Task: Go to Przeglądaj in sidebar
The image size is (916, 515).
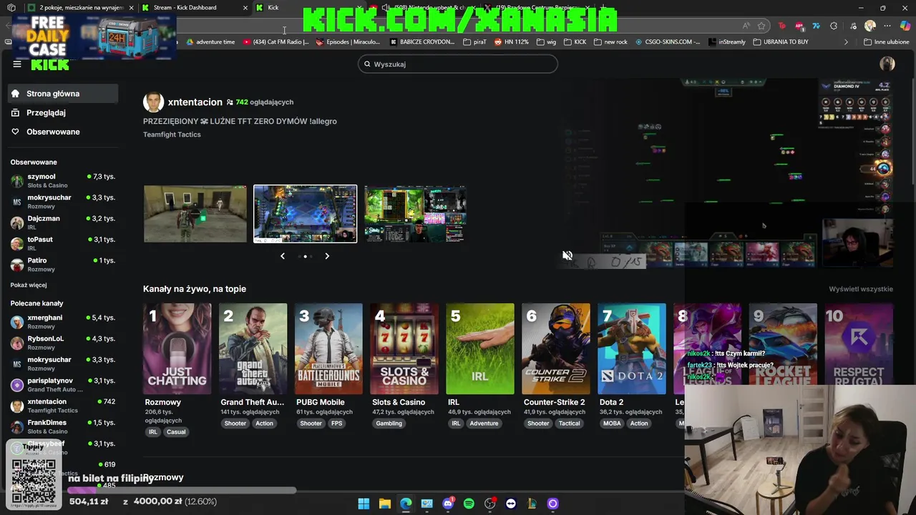Action: pyautogui.click(x=64, y=112)
